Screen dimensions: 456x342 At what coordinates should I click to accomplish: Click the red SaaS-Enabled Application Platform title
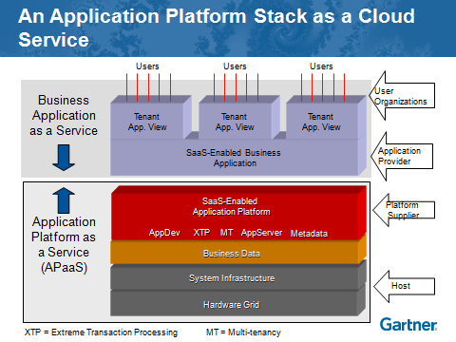pyautogui.click(x=231, y=206)
